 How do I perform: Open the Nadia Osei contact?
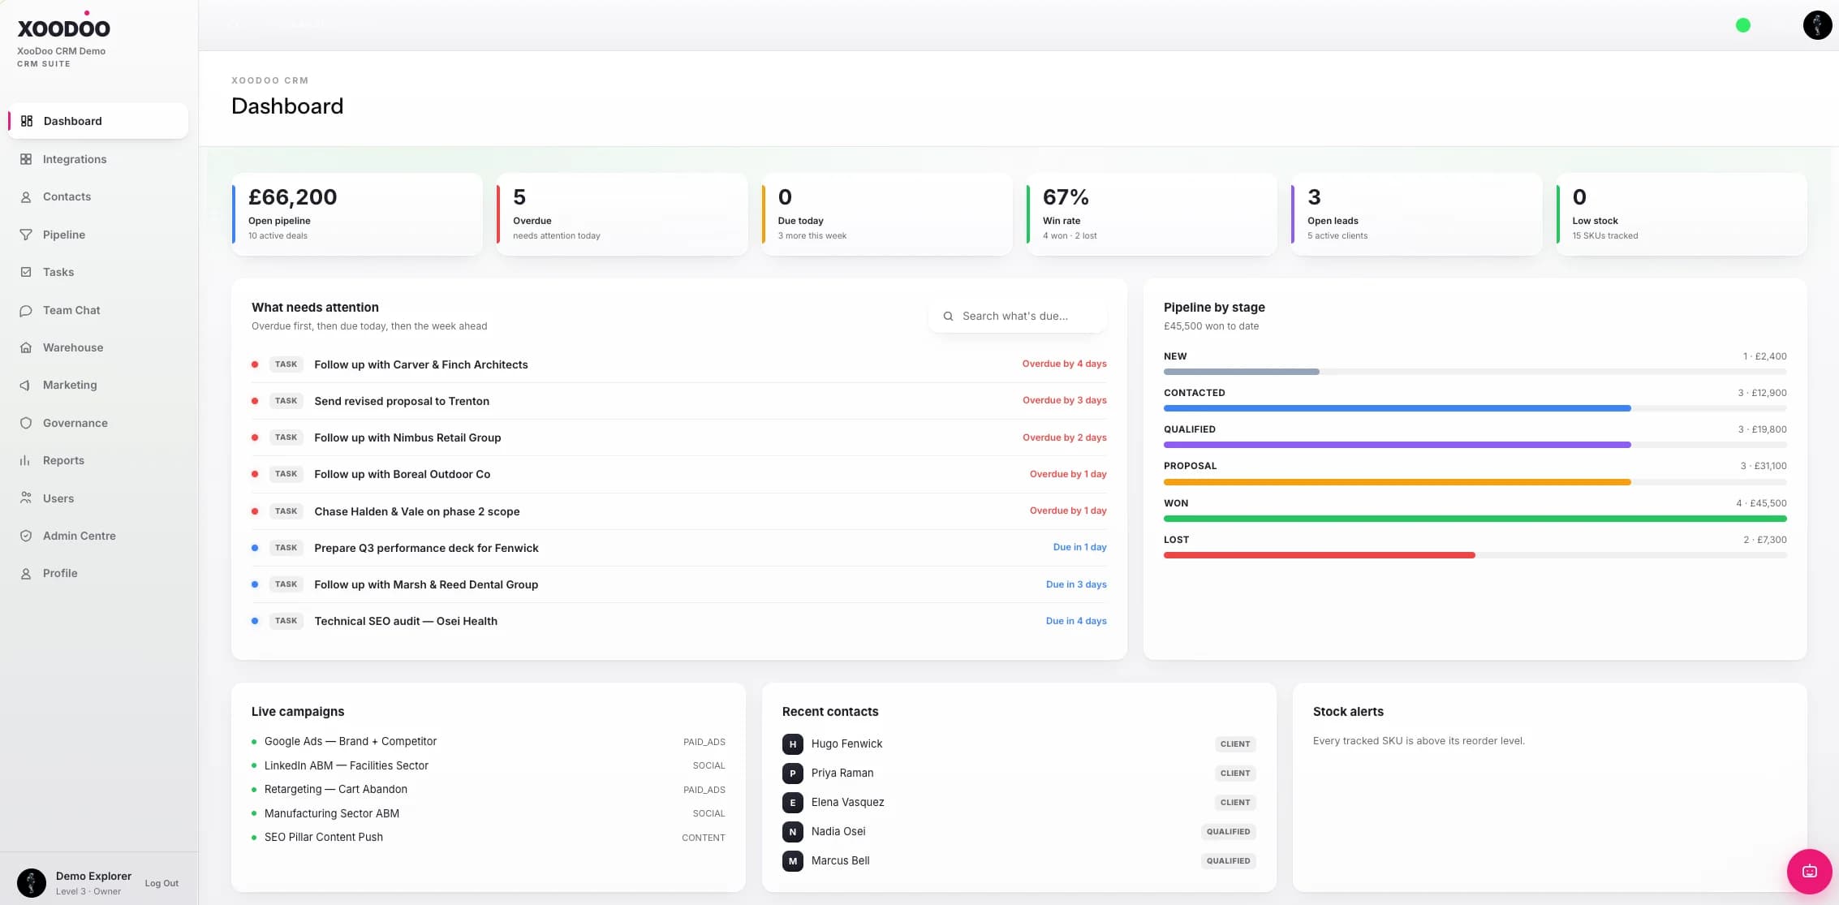pyautogui.click(x=1019, y=831)
